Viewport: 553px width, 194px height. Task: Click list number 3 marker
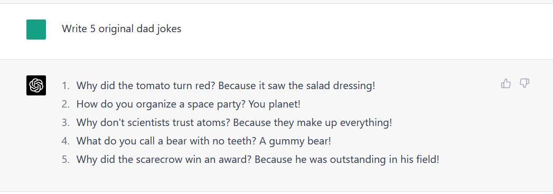[x=66, y=123]
